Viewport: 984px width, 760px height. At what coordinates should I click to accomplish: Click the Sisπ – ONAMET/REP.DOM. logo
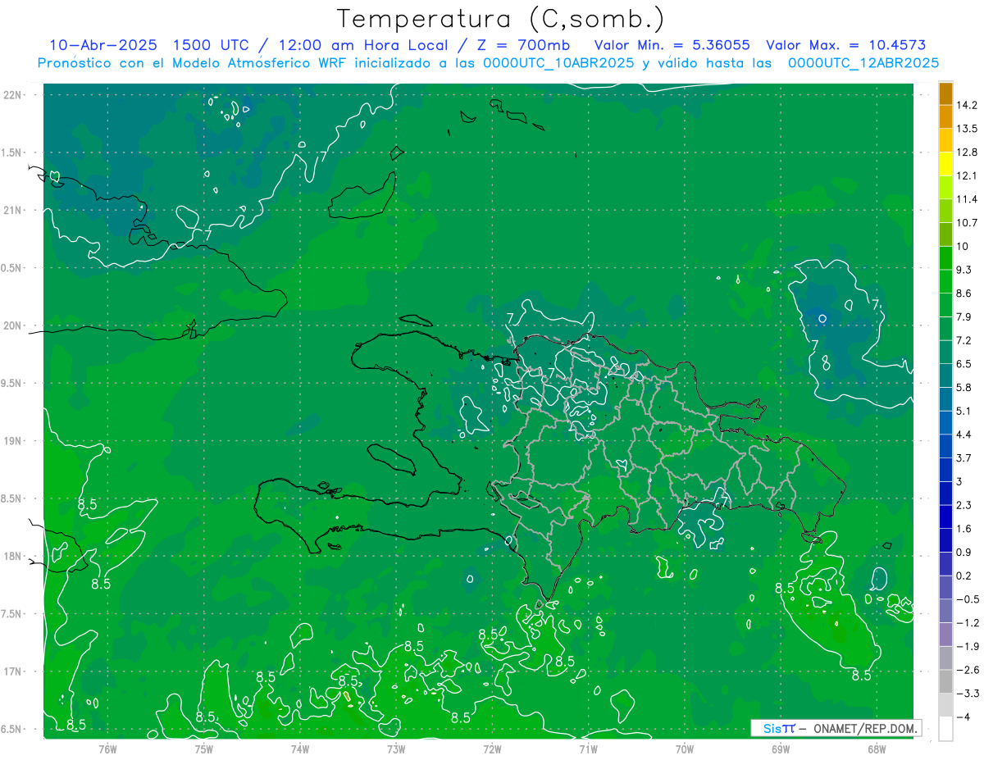[836, 728]
